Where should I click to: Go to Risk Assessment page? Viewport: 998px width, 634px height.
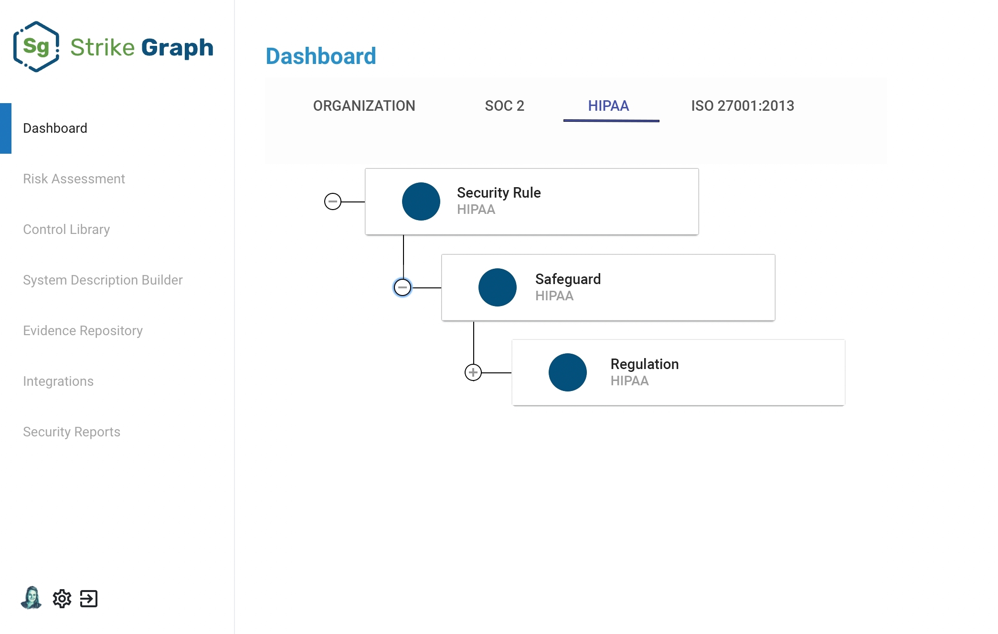[x=74, y=179]
